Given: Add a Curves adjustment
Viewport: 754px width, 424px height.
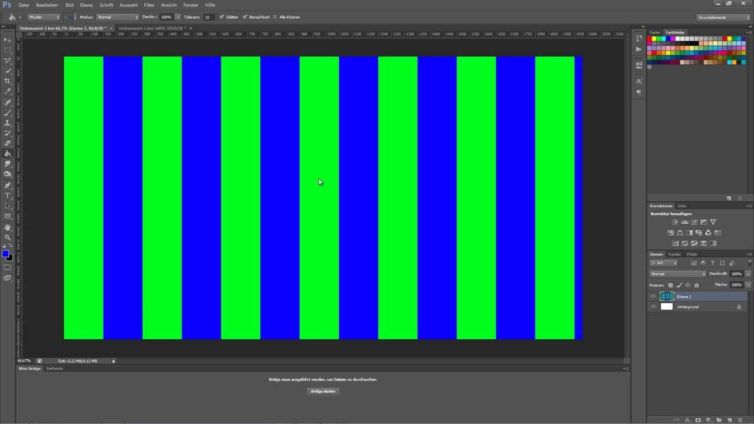Looking at the screenshot, I should coord(694,222).
